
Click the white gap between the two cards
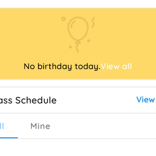tap(78, 83)
